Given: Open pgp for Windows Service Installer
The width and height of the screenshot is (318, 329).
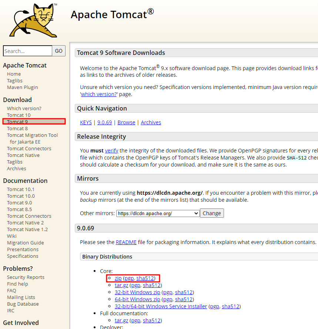Looking at the screenshot, I should tap(215, 306).
